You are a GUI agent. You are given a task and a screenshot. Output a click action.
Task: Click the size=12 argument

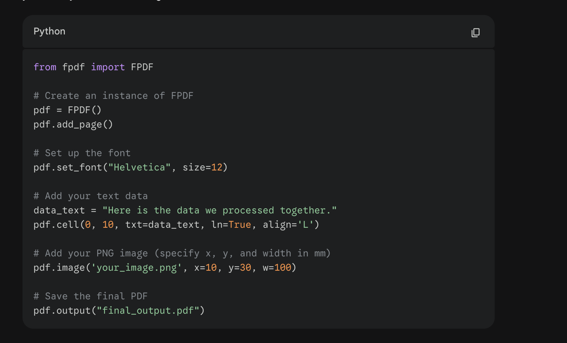202,167
